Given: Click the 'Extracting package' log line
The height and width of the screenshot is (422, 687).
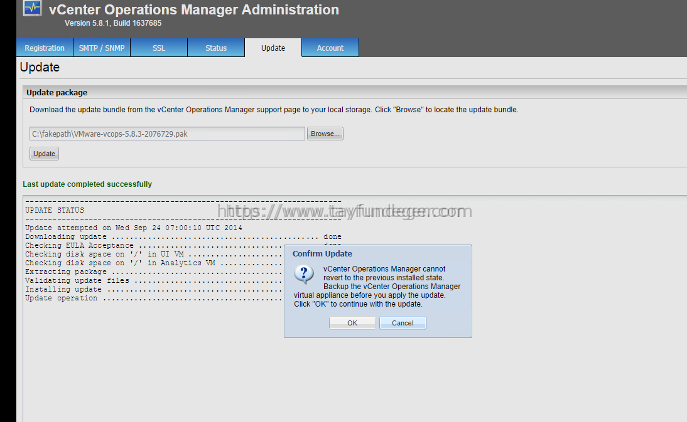Looking at the screenshot, I should point(154,272).
